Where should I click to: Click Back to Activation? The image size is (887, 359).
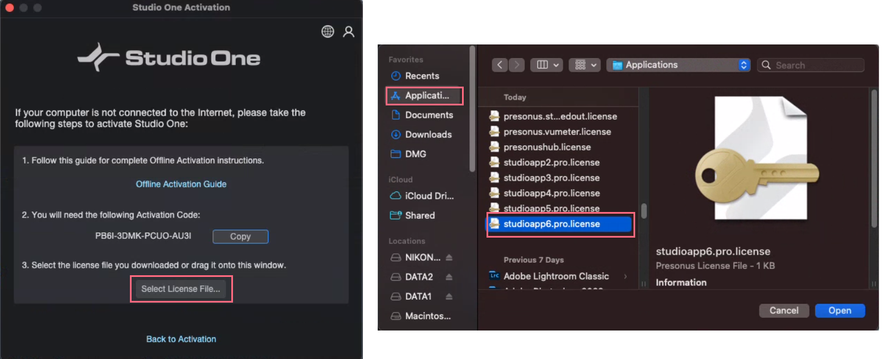181,338
